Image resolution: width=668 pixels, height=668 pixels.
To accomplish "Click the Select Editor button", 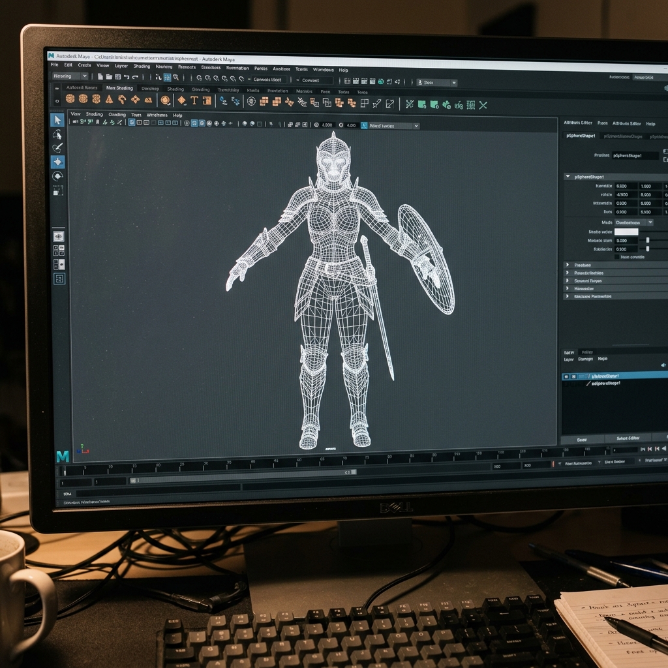I will click(628, 438).
